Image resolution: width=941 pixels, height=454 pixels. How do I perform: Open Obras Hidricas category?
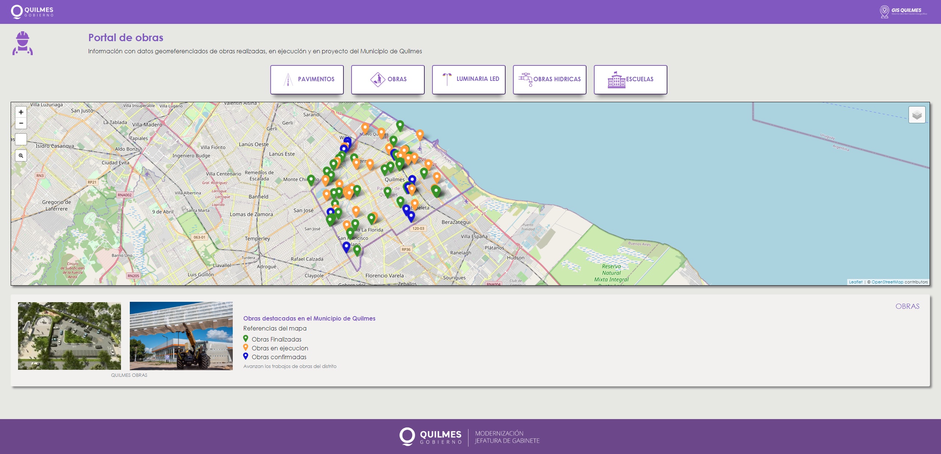coord(549,79)
